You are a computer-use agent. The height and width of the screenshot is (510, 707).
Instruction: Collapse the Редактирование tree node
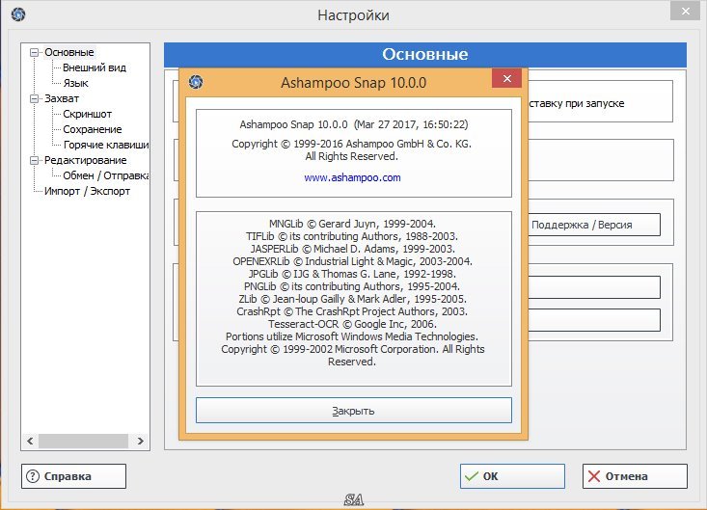coord(34,160)
